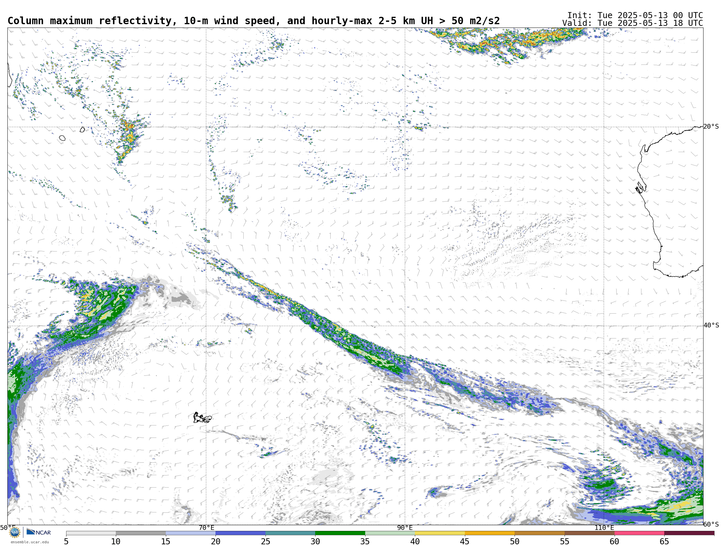Click the 45–50 dBZ orange swatch

pos(490,533)
